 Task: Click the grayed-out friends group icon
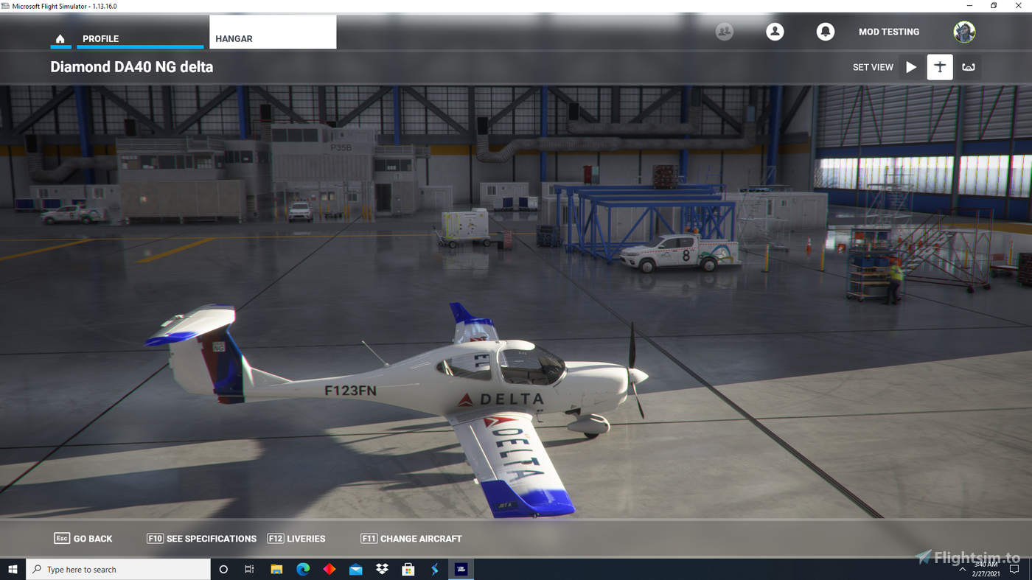click(723, 32)
